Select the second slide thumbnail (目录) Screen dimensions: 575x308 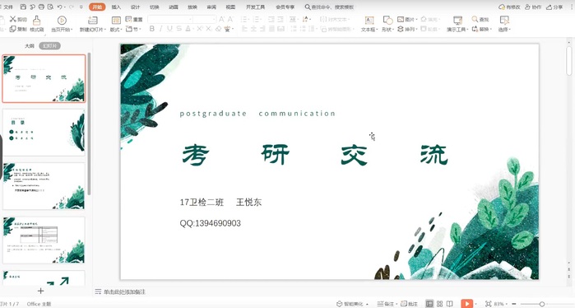(44, 133)
